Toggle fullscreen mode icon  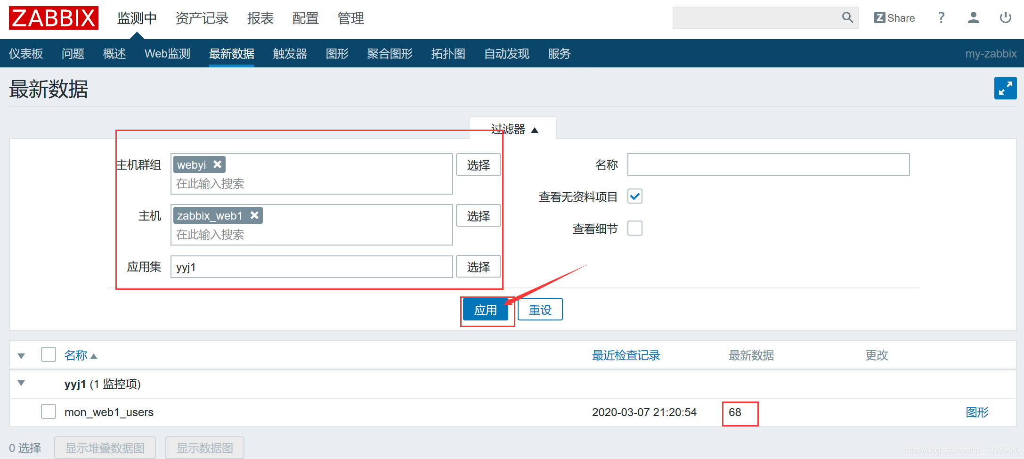coord(1006,88)
